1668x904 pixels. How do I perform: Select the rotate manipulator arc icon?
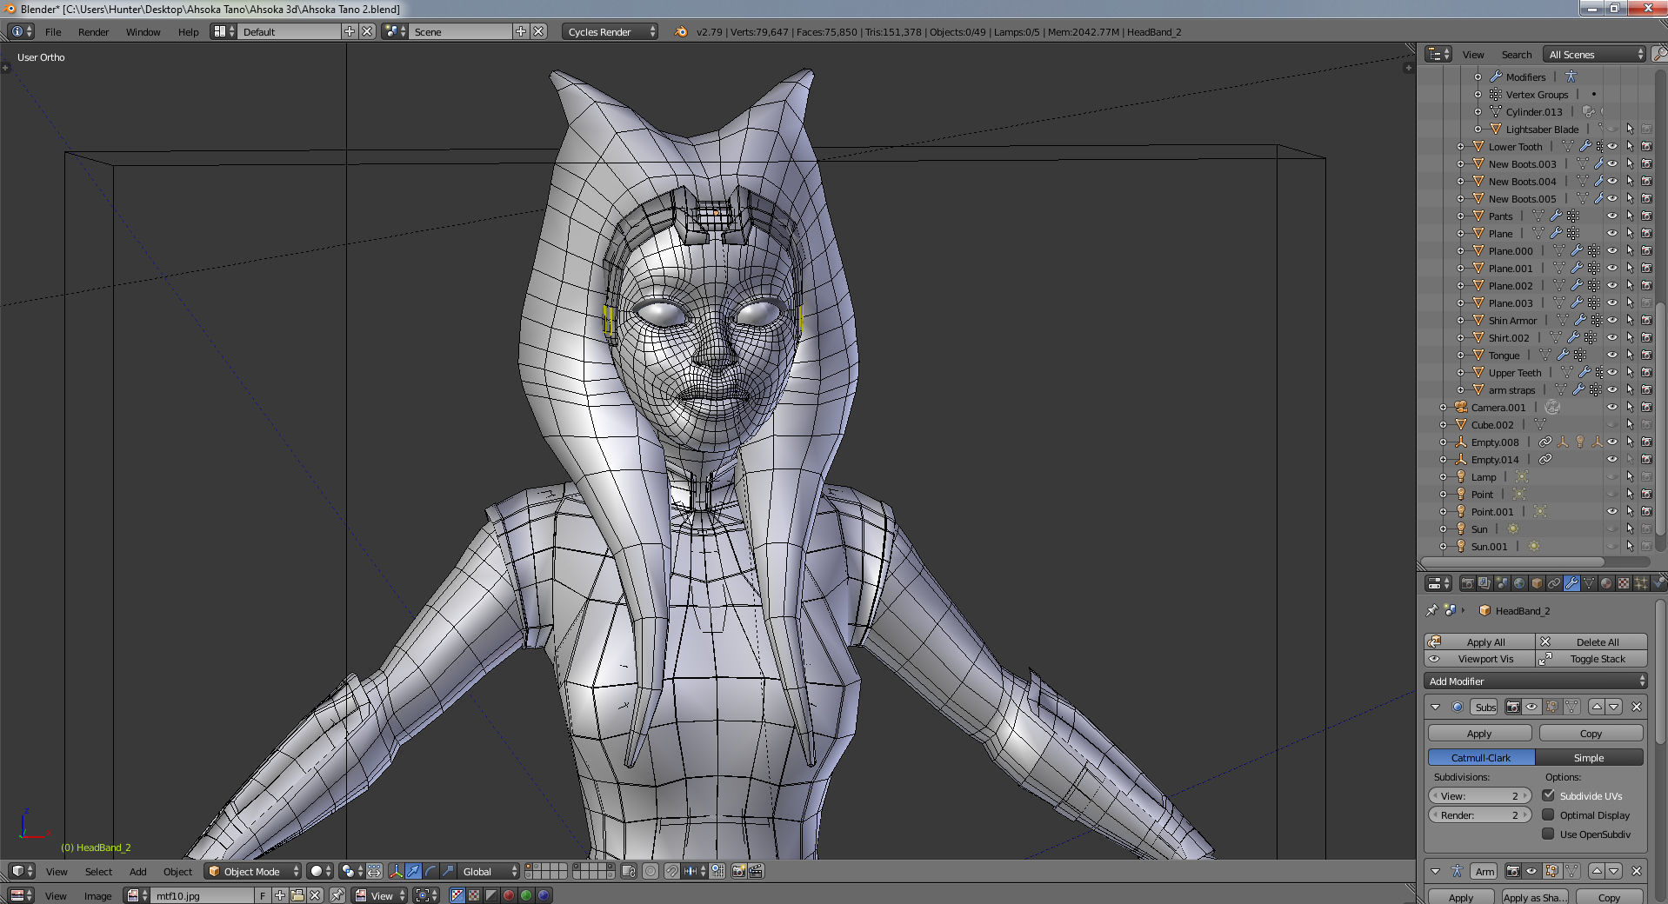430,871
